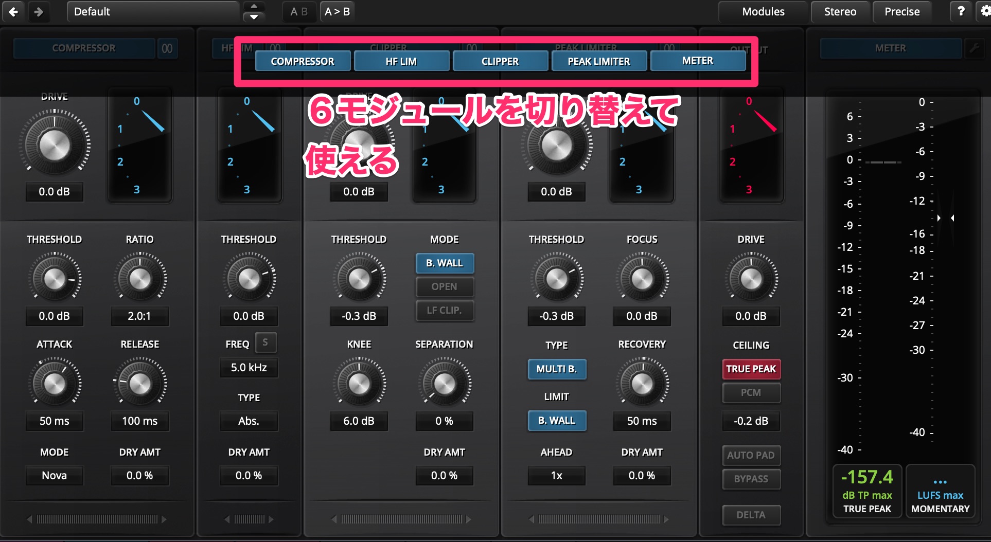This screenshot has height=542, width=991.
Task: Enable the TRUE PEAK ceiling mode
Action: (x=751, y=369)
